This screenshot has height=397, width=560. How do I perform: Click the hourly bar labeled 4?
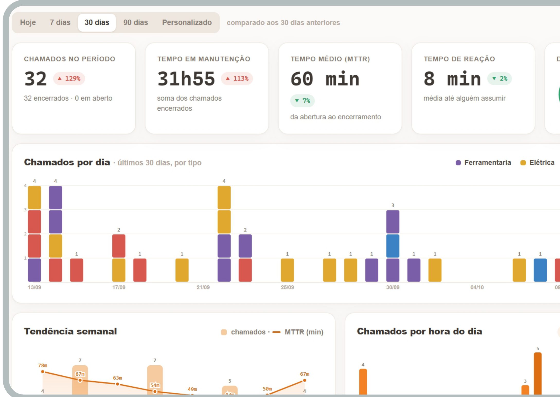[363, 382]
